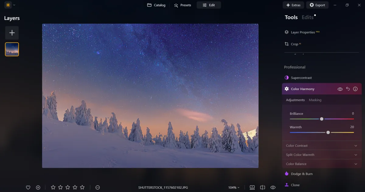The height and width of the screenshot is (192, 365).
Task: Click the Export button
Action: pos(317,5)
